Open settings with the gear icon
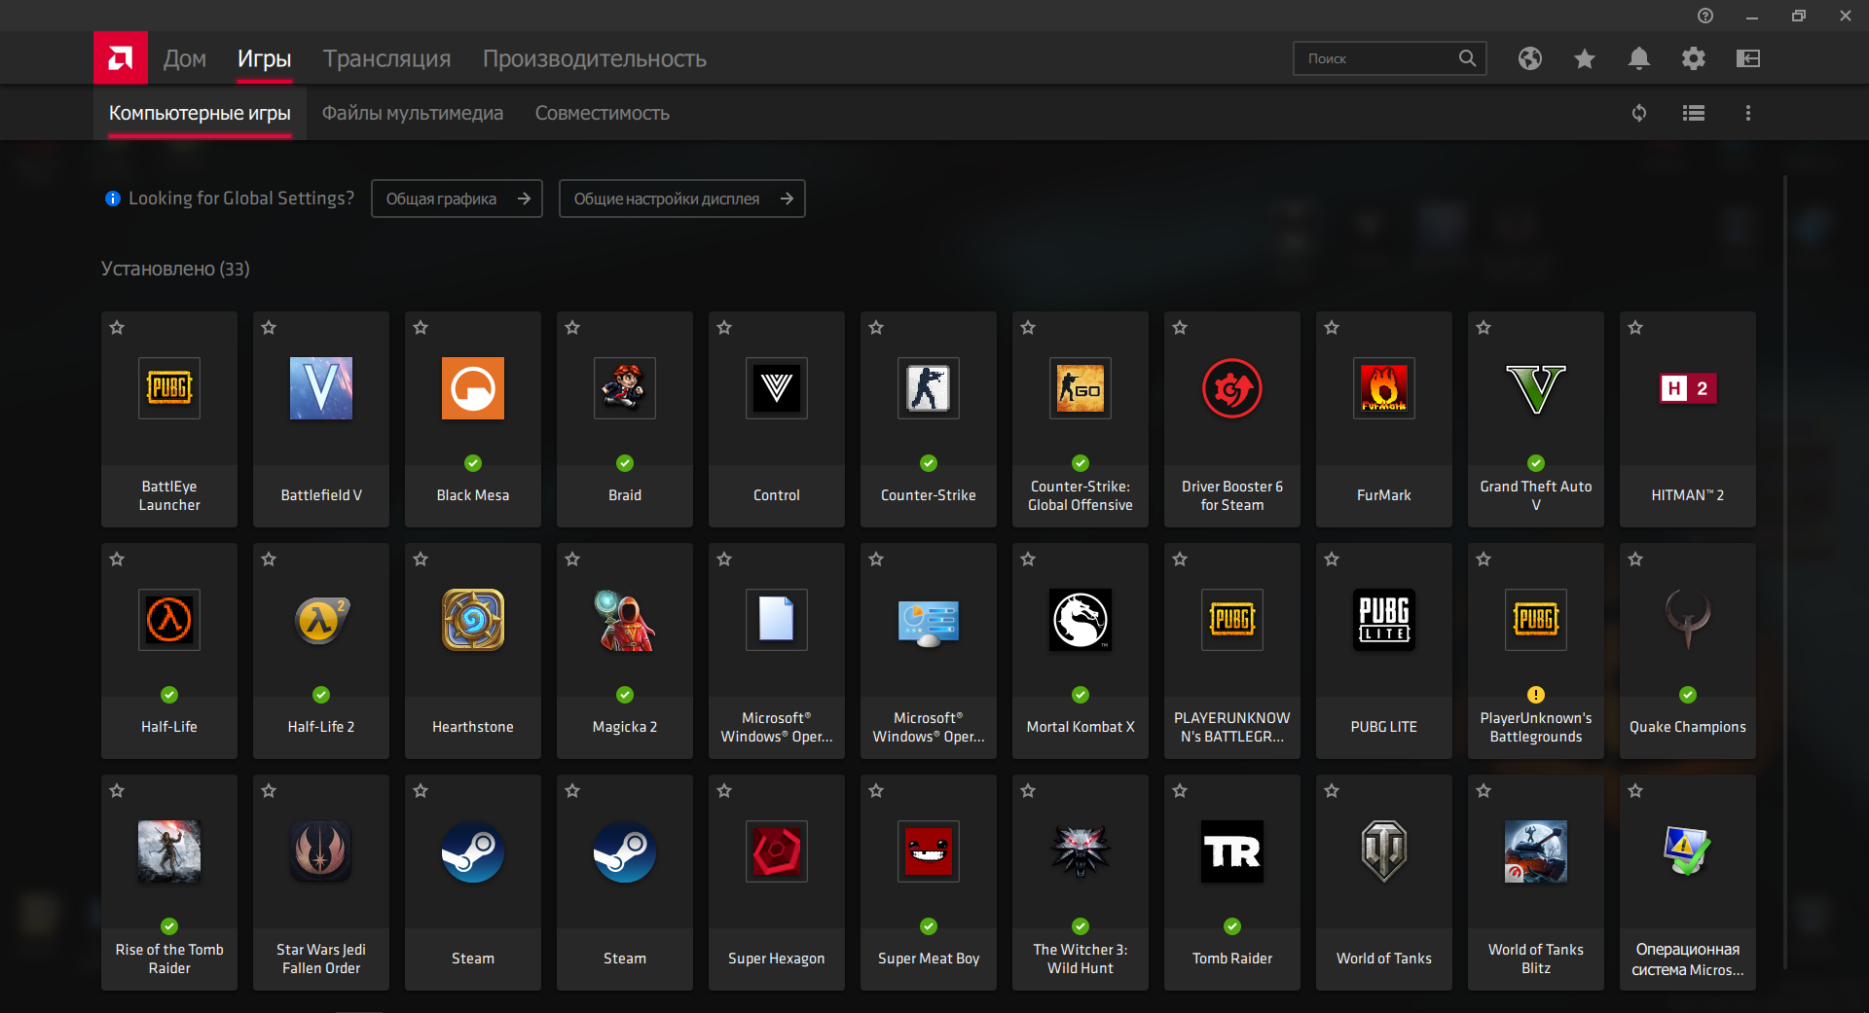Viewport: 1869px width, 1013px height. (1694, 58)
